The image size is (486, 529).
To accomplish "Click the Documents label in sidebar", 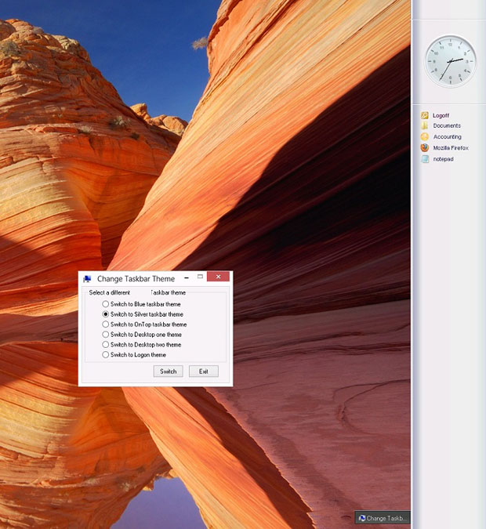I will coord(447,125).
